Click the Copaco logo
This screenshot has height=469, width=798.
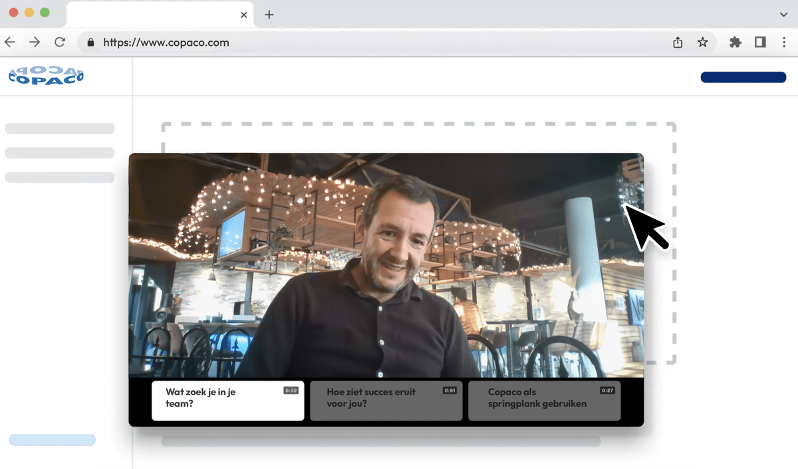coord(46,75)
